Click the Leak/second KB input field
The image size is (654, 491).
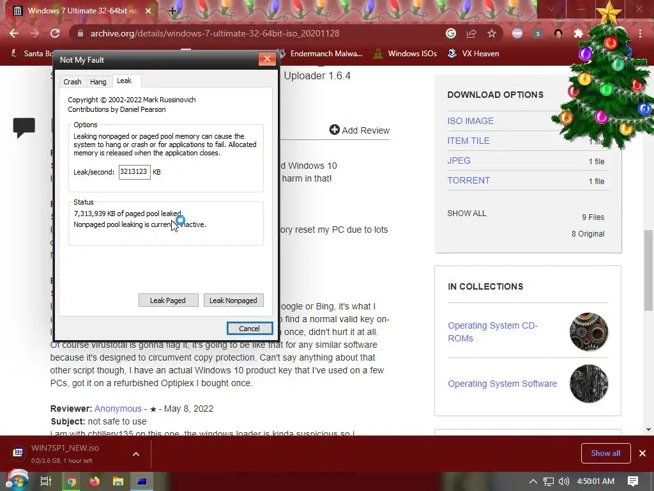click(x=134, y=171)
